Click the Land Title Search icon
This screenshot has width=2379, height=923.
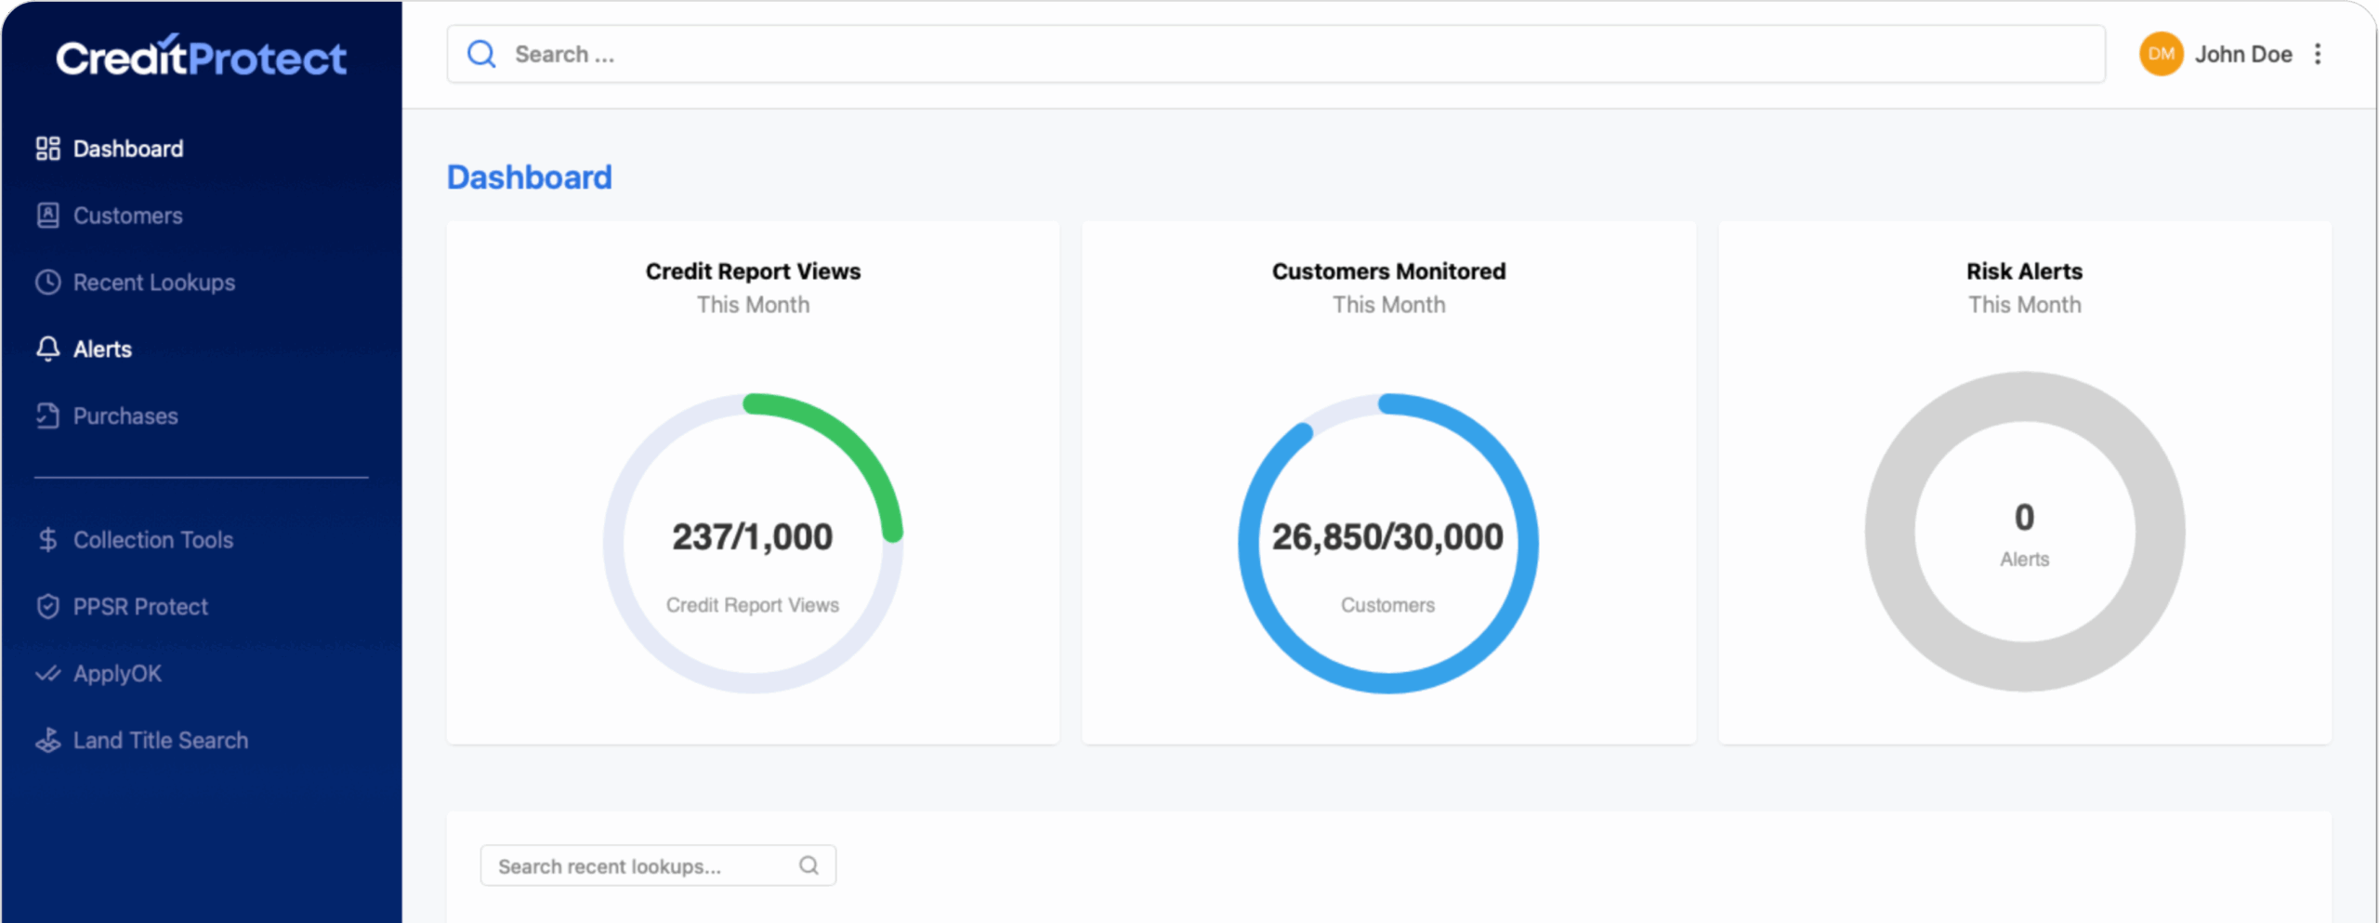pos(47,741)
